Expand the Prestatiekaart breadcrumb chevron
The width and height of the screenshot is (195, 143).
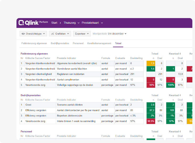(102, 23)
